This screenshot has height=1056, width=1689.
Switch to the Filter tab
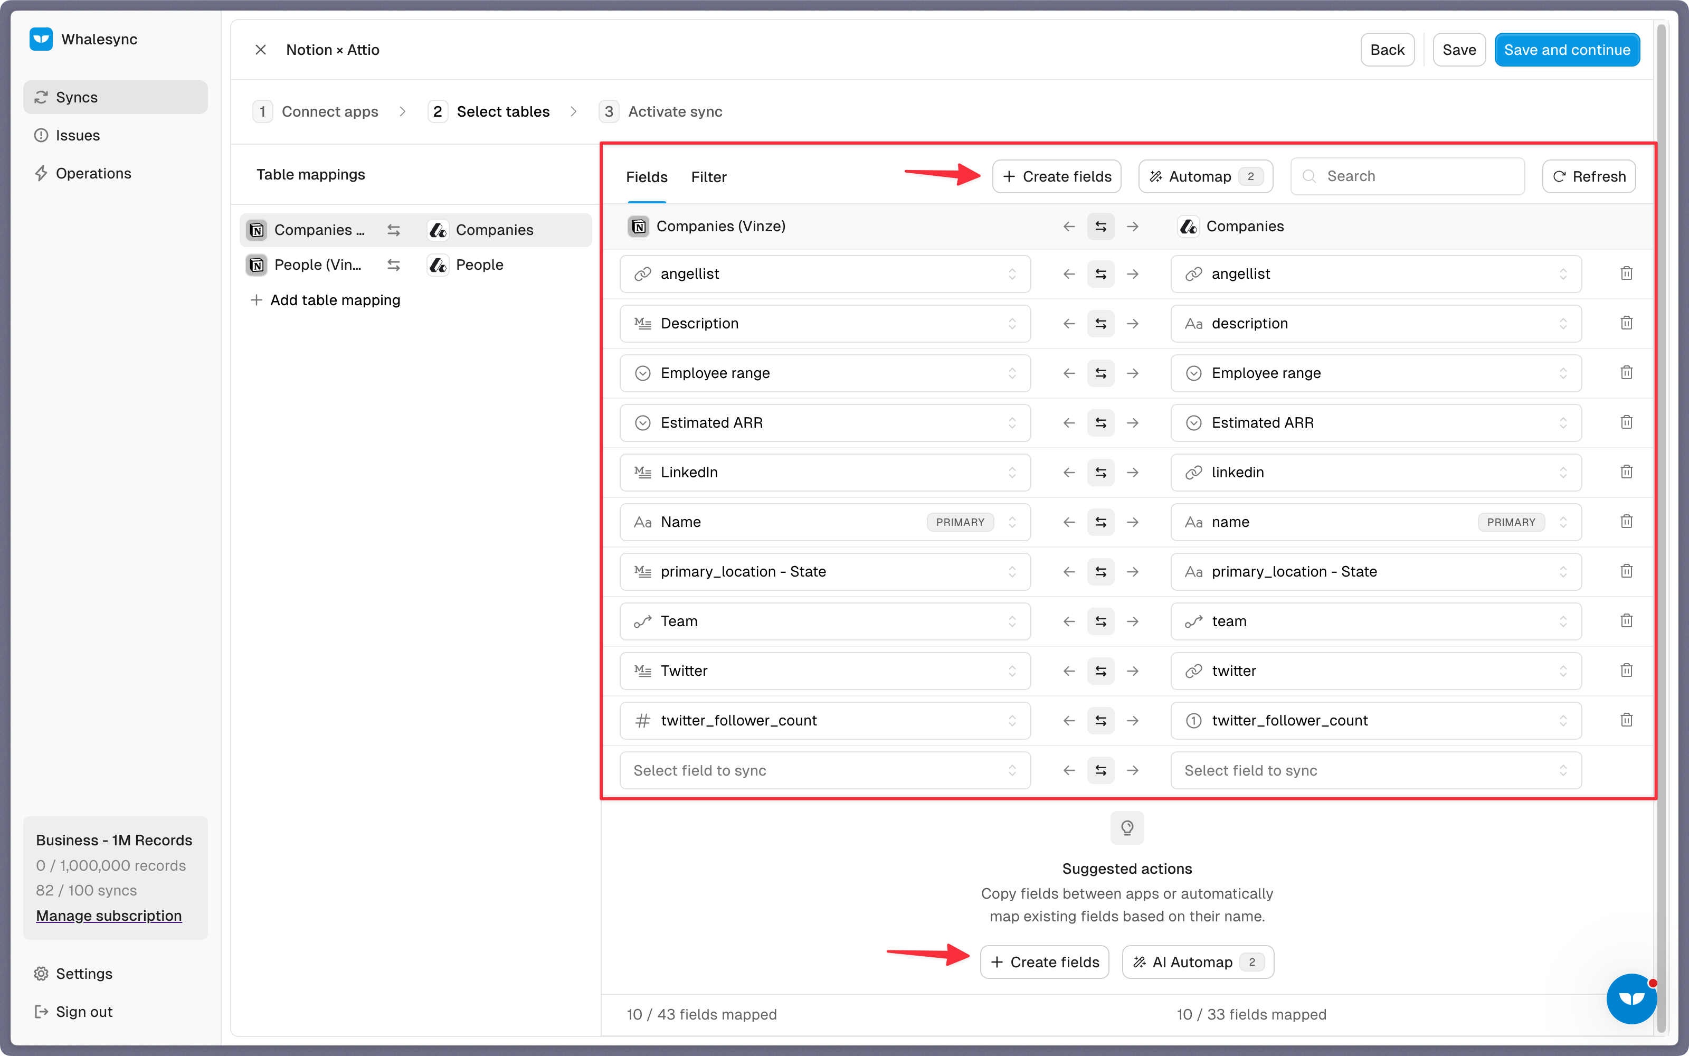pos(708,177)
